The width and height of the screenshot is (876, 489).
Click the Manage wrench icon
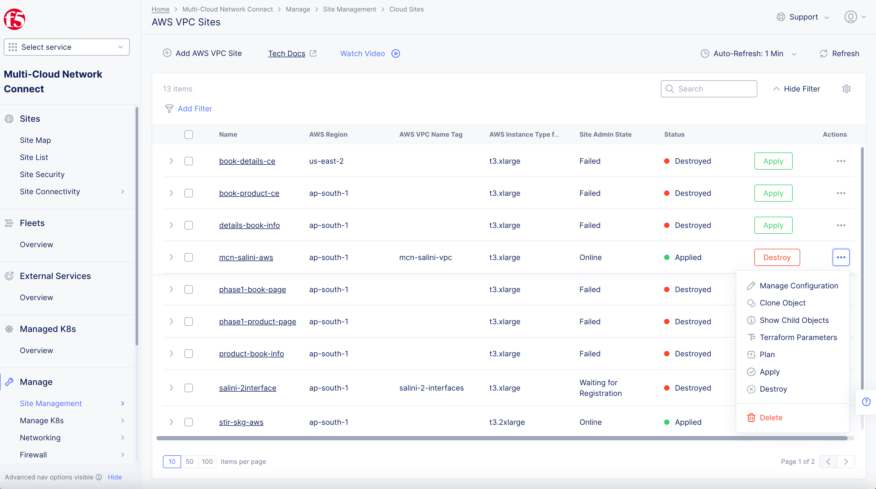9,382
